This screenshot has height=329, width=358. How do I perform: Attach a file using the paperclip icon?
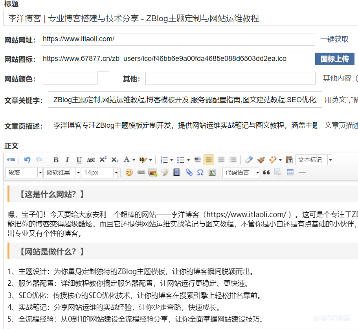click(x=189, y=172)
